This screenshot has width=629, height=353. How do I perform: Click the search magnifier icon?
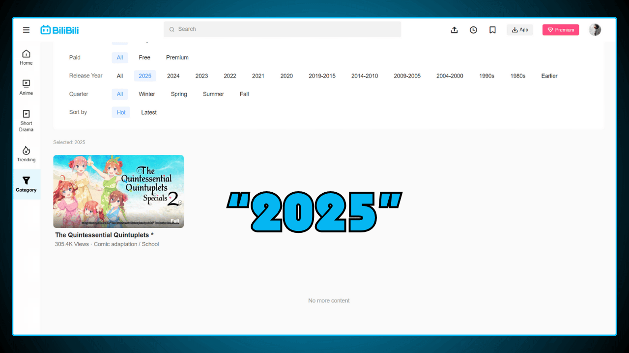click(x=172, y=29)
